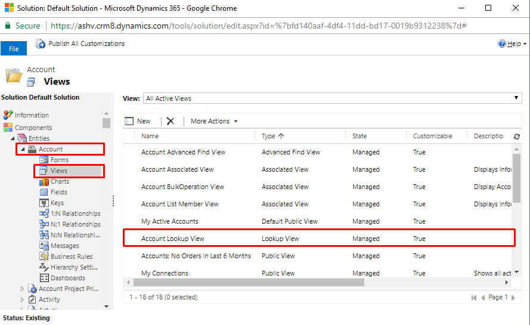Click the Entities icon in tree
This screenshot has width=530, height=325.
(x=22, y=138)
